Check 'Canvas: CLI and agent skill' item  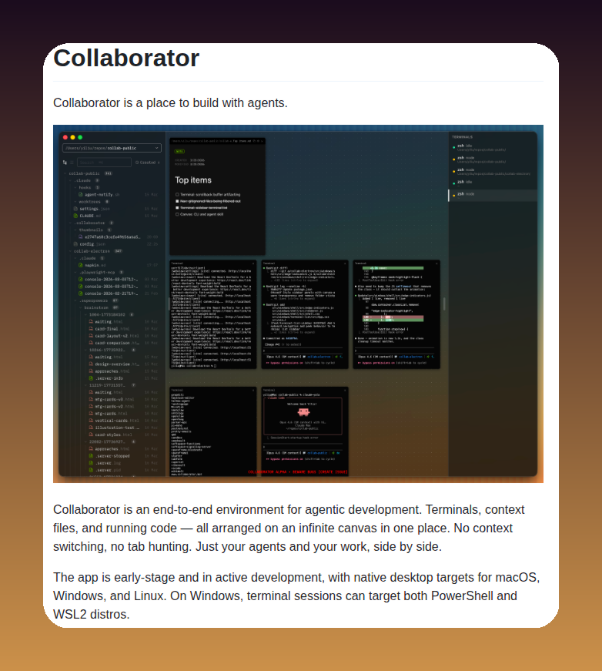click(177, 214)
